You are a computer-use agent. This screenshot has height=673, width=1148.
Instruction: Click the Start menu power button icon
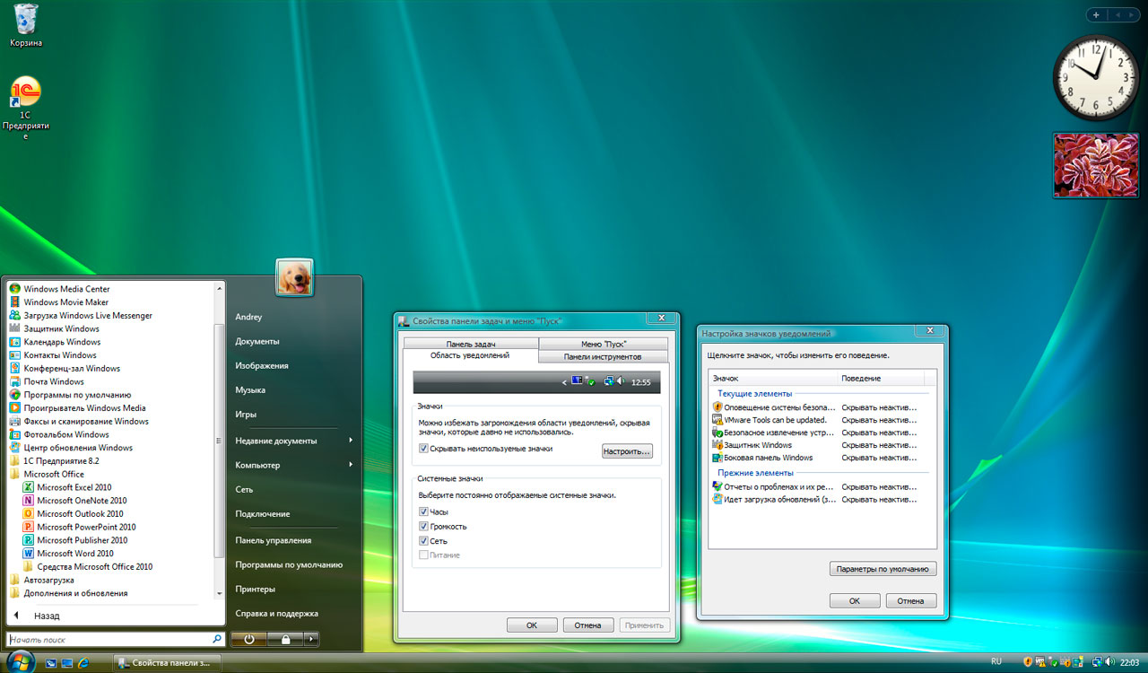248,640
